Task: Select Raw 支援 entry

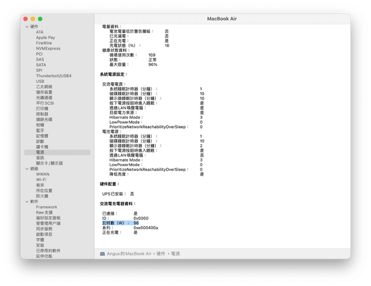Action: click(44, 212)
